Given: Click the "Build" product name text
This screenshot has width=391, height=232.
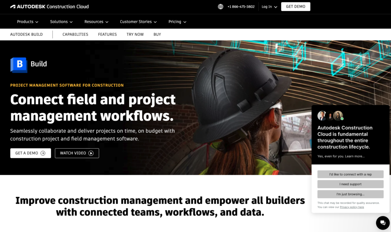Looking at the screenshot, I should coord(39,64).
